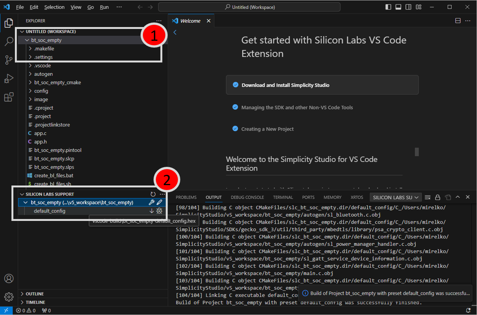Open Run and Debug in activity bar
The width and height of the screenshot is (477, 315).
tap(9, 79)
